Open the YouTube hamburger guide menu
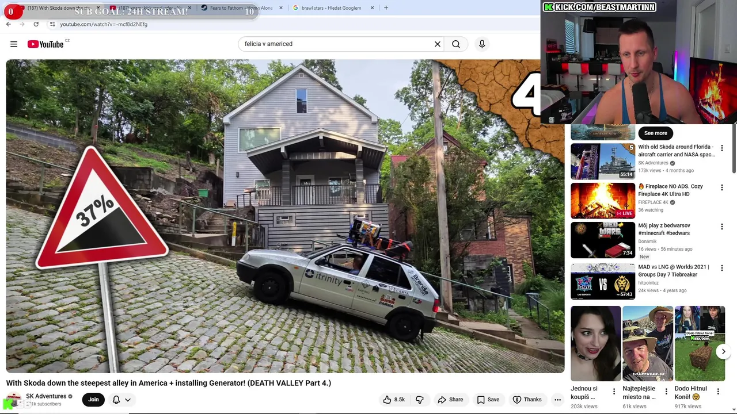This screenshot has height=414, width=737. pos(14,44)
